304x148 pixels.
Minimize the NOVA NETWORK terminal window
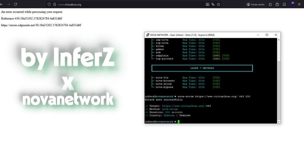click(258, 35)
